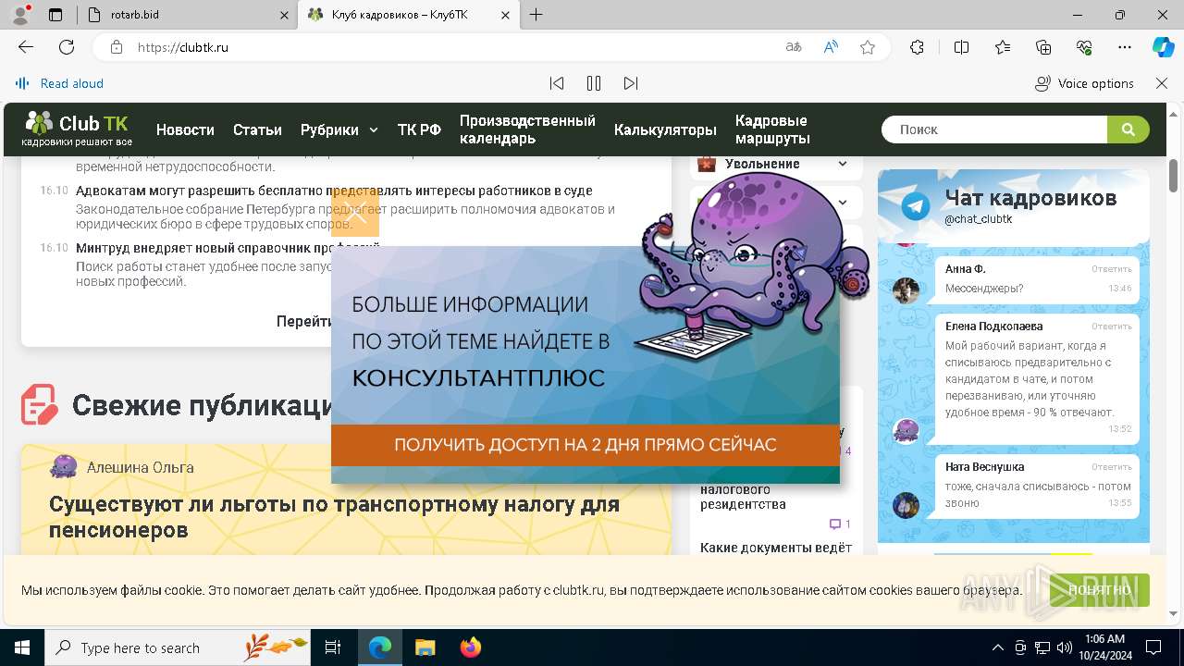
Task: Open the Калькуляторы menu item
Action: coord(665,129)
